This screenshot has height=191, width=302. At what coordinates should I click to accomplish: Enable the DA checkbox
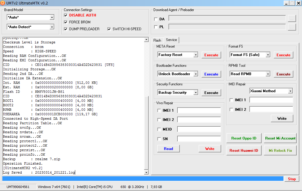click(x=156, y=19)
